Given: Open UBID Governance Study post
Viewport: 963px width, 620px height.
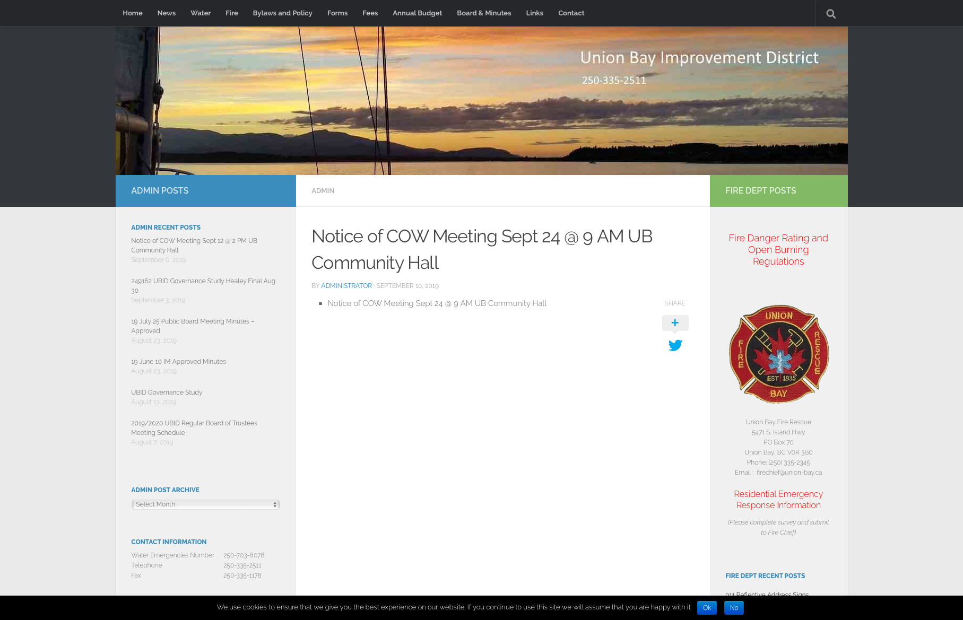Looking at the screenshot, I should 167,392.
